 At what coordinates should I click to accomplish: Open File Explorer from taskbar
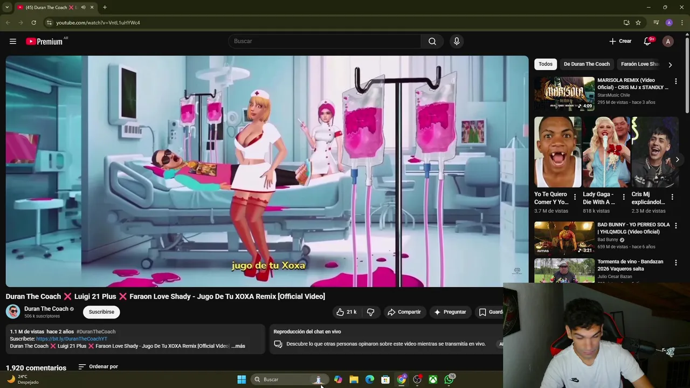pyautogui.click(x=354, y=379)
